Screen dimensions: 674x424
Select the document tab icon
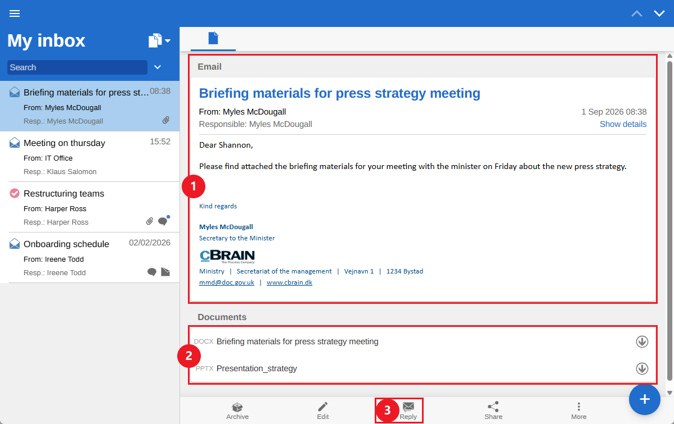click(x=213, y=39)
